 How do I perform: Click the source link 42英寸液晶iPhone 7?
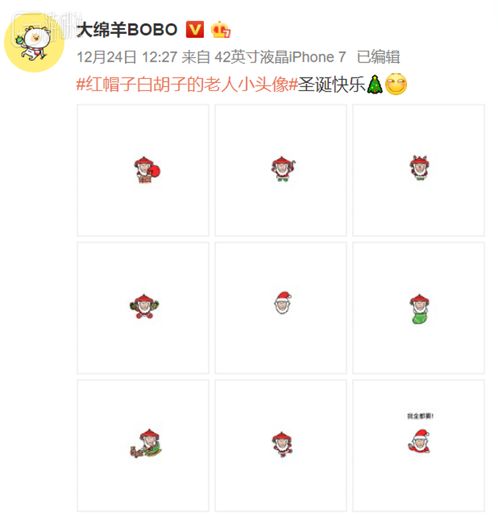[x=280, y=57]
